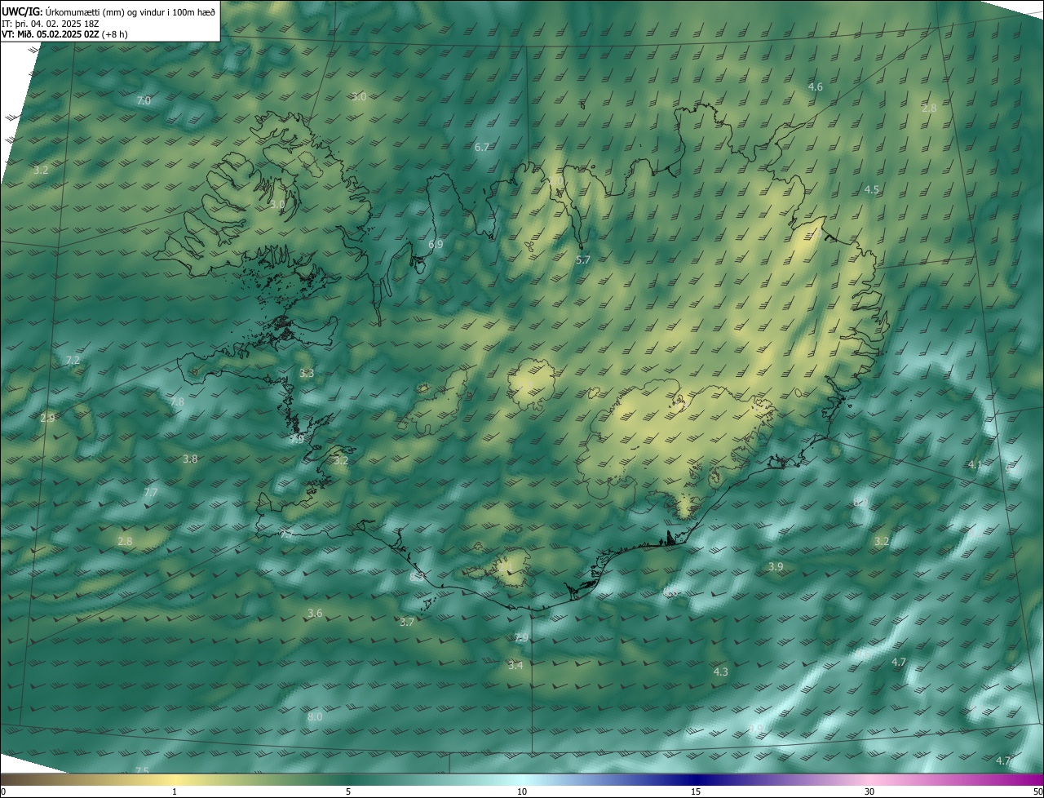Click the value label 4.5
1044x798 pixels.
click(872, 189)
